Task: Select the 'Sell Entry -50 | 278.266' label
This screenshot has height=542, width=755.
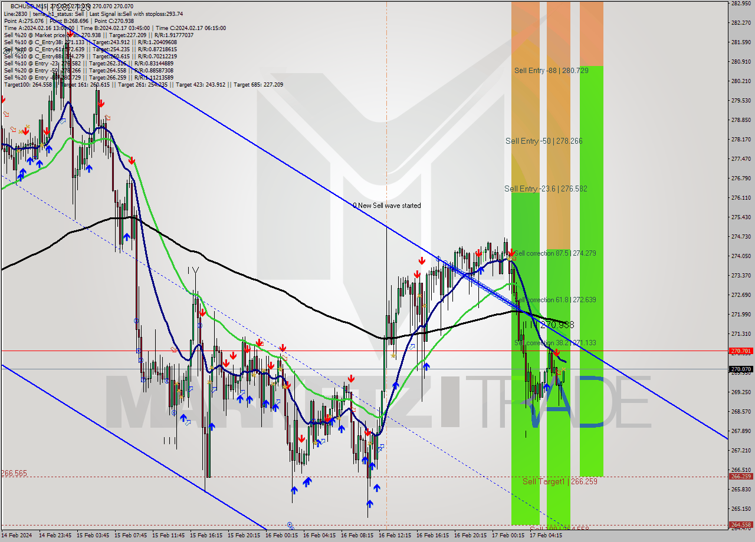Action: tap(544, 141)
